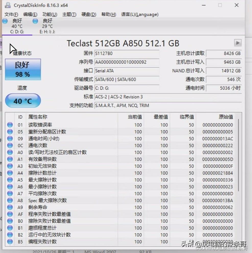Click raw value 000000021884
Screen dimensions: 252x253
click(x=218, y=173)
